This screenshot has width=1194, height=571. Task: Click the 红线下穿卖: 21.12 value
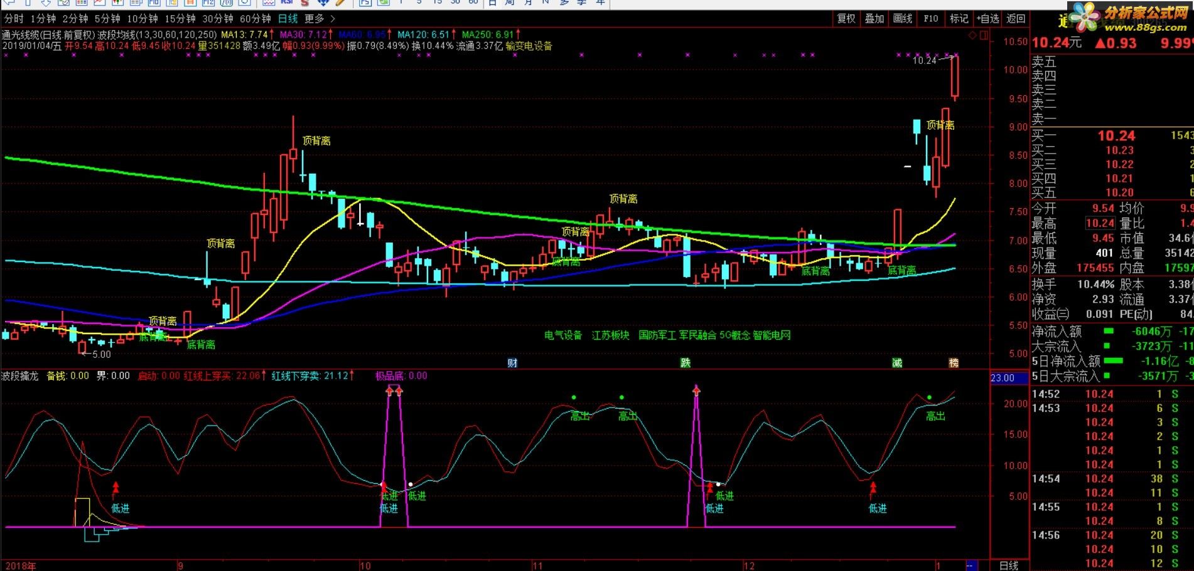tap(310, 376)
